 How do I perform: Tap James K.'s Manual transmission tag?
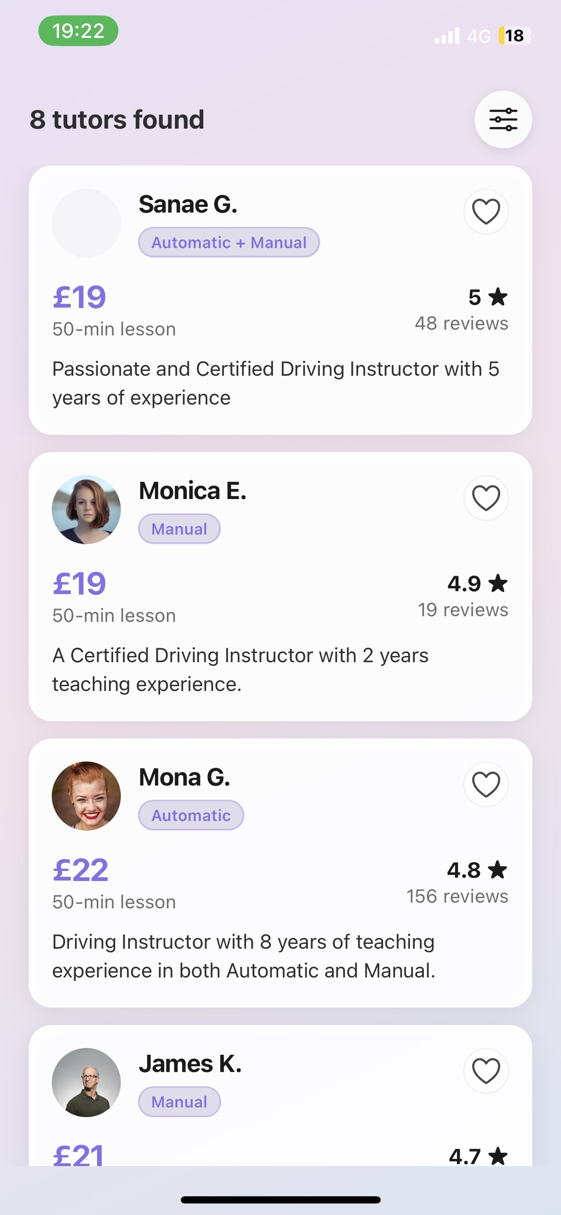coord(179,1102)
